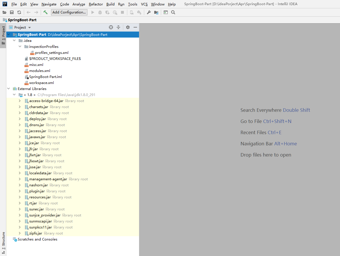
Task: Select management-agent.jar row
Action: click(x=73, y=179)
